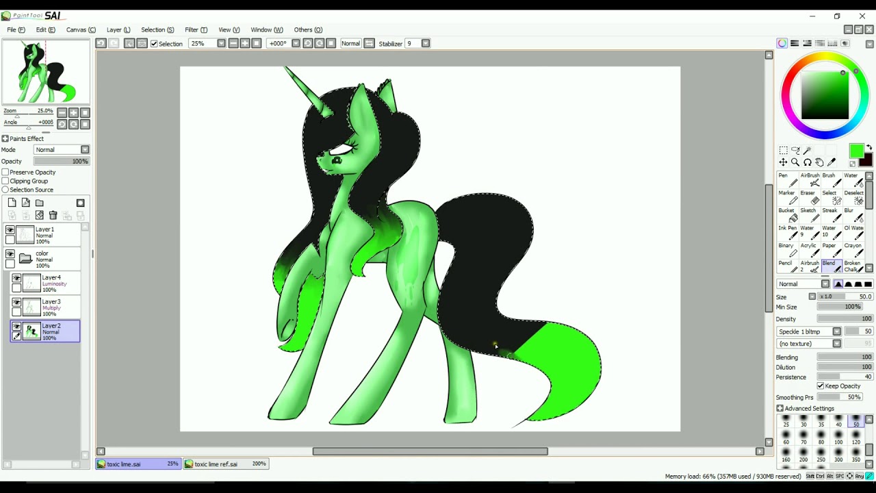
Task: Show the color wheel panel
Action: tap(782, 43)
